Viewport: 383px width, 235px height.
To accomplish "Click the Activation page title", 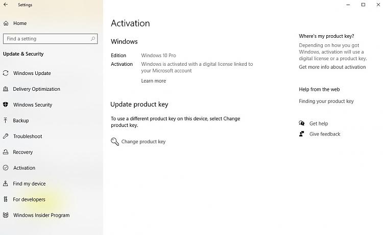I will (x=130, y=23).
